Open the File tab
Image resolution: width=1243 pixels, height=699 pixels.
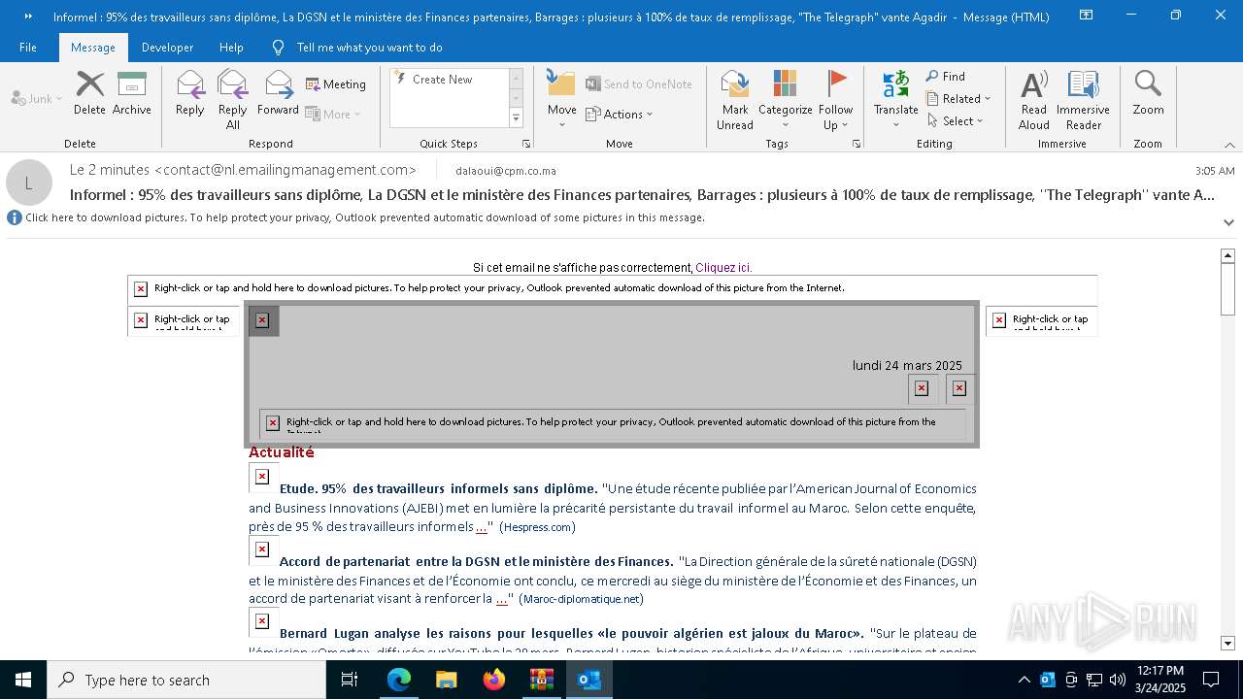(x=28, y=47)
